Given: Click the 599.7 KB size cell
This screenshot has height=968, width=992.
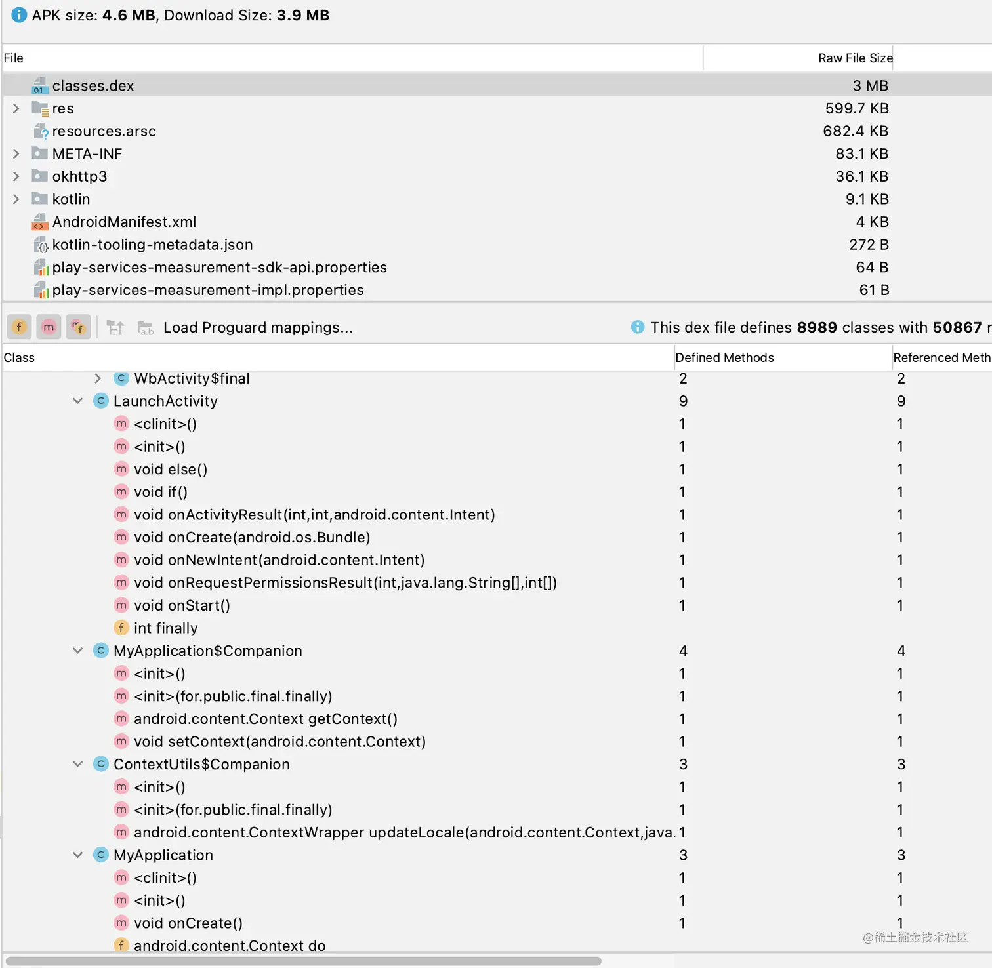Looking at the screenshot, I should tap(857, 108).
